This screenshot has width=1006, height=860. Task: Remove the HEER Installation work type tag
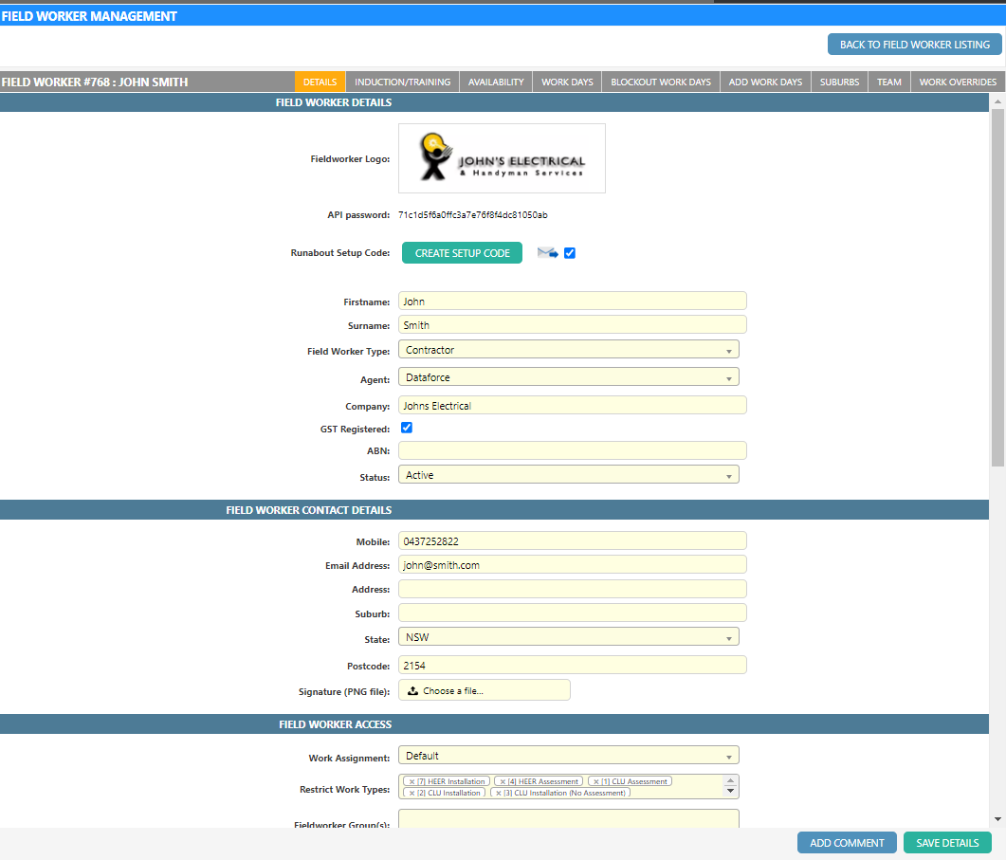click(412, 781)
